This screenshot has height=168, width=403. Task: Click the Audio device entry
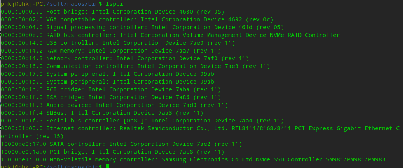(x=114, y=105)
